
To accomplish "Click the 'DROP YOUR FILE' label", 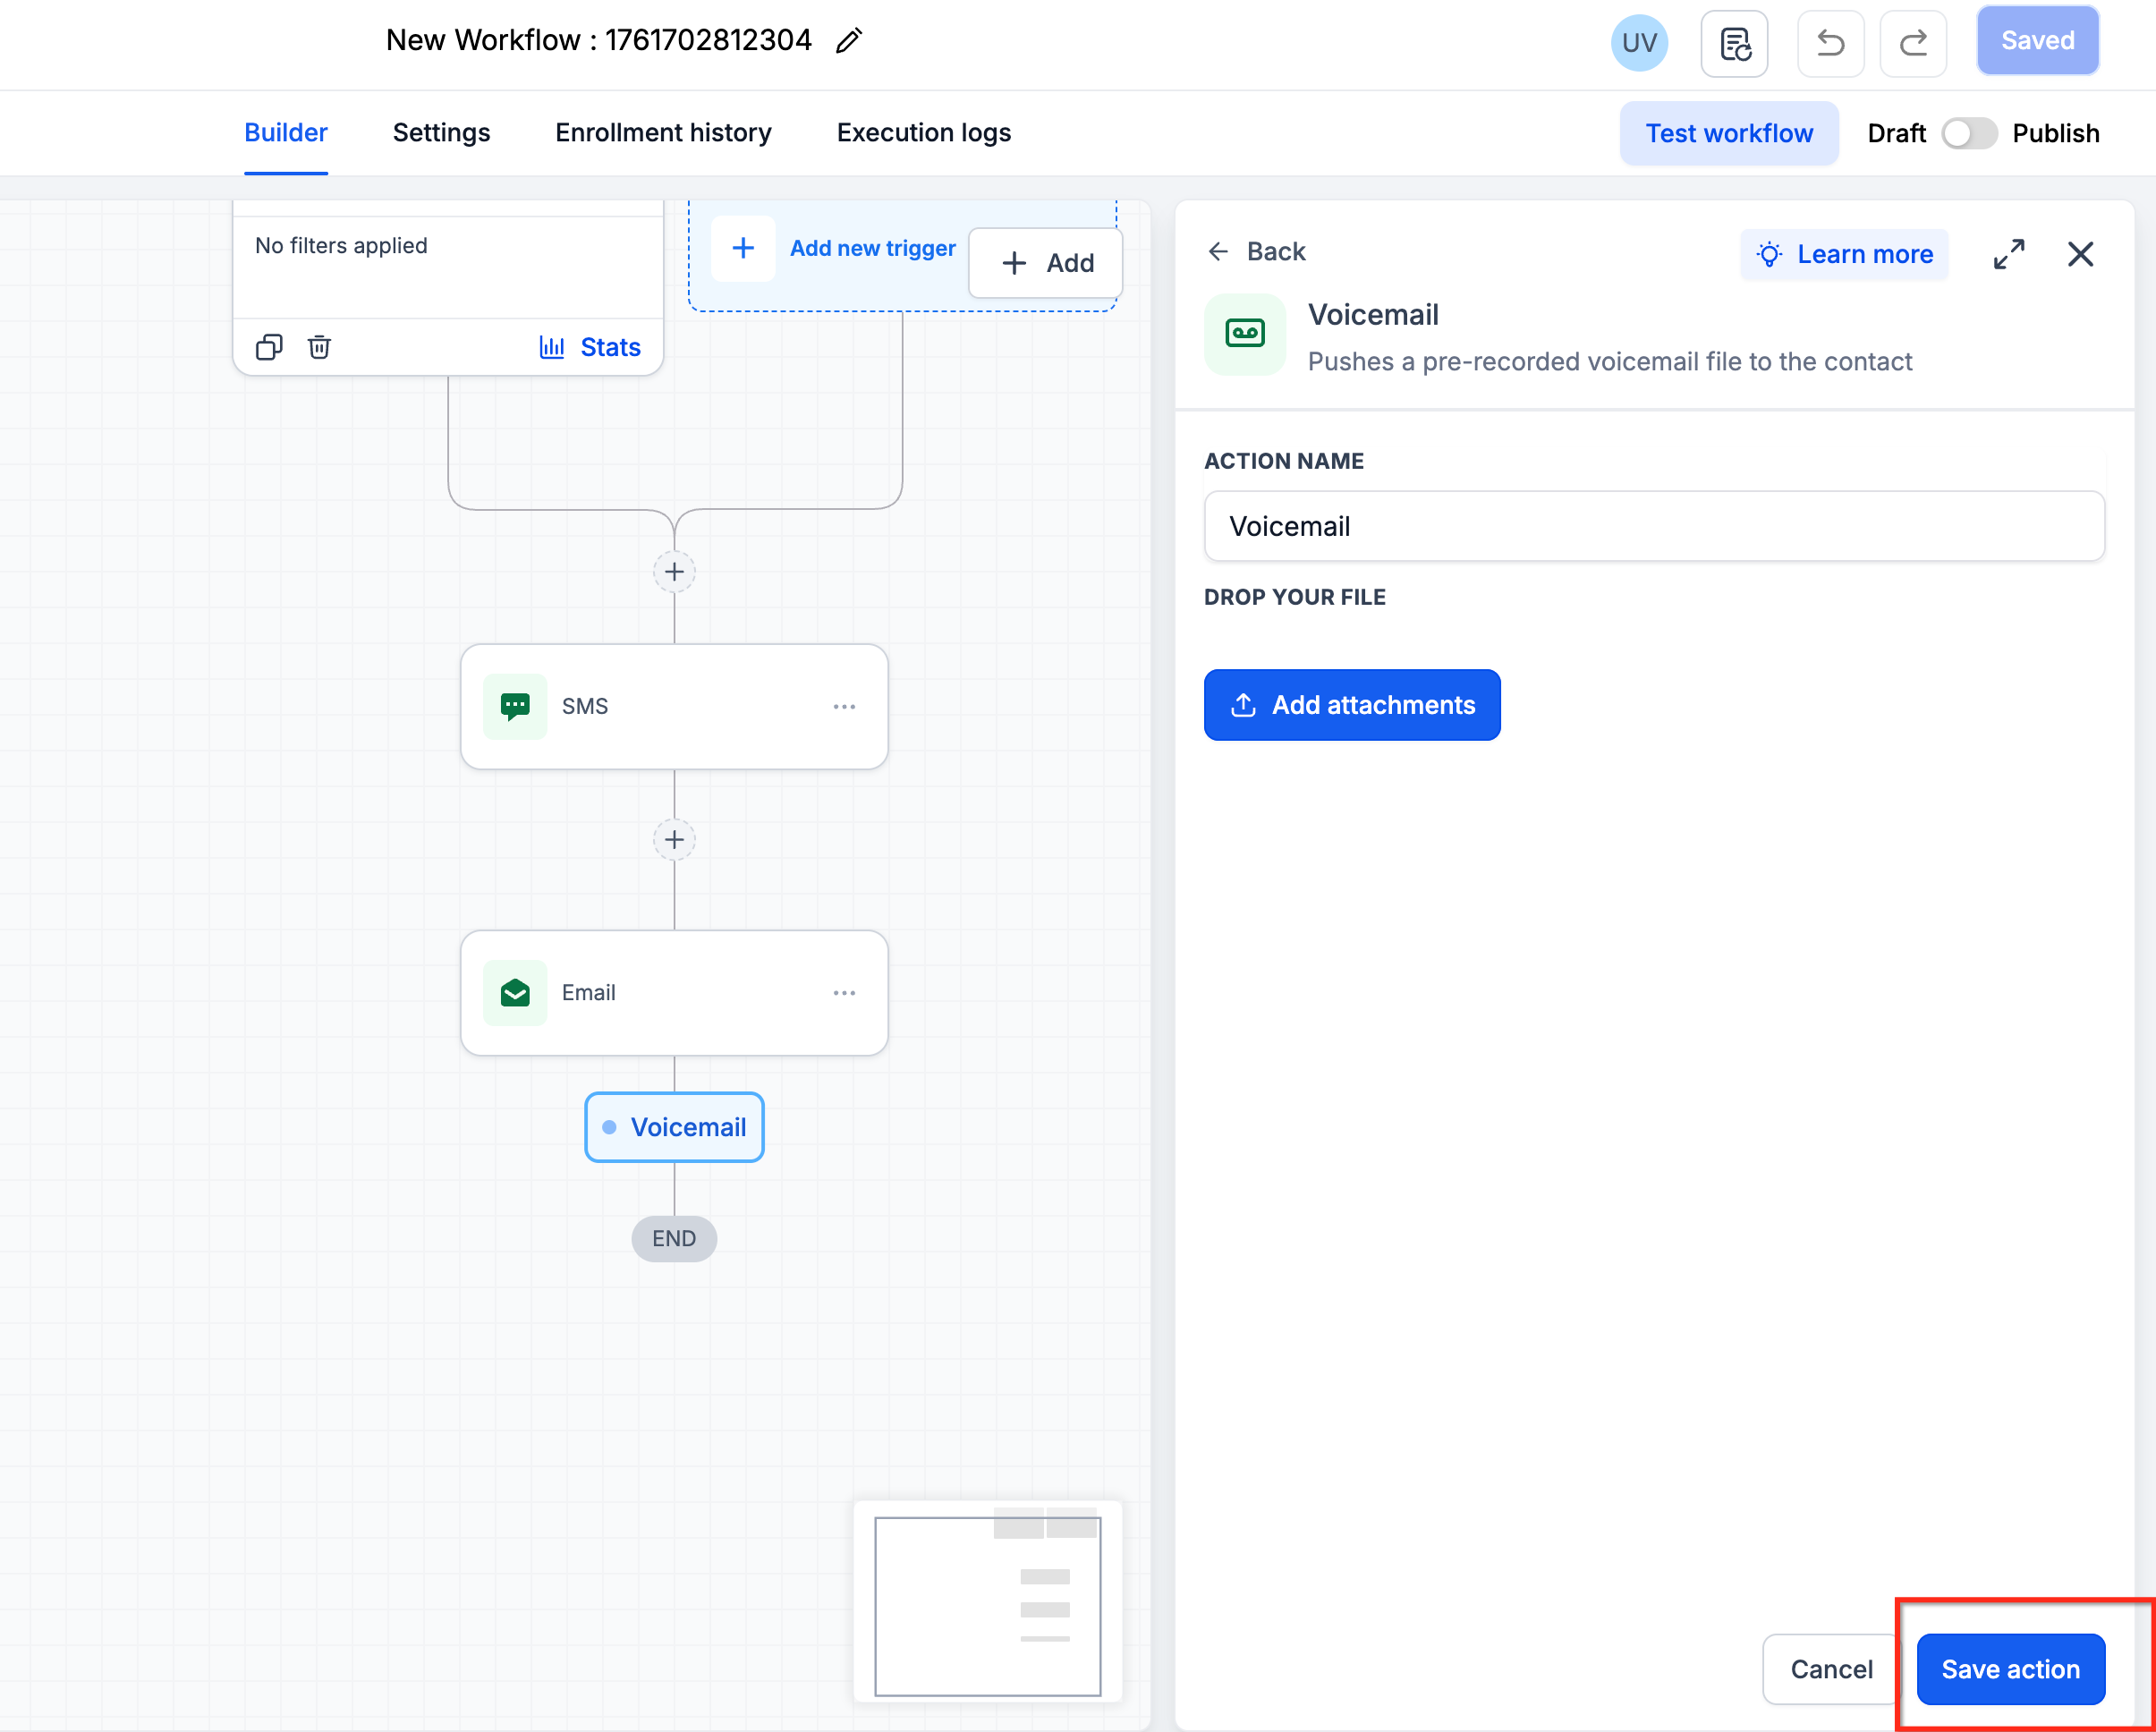I will tap(1294, 597).
